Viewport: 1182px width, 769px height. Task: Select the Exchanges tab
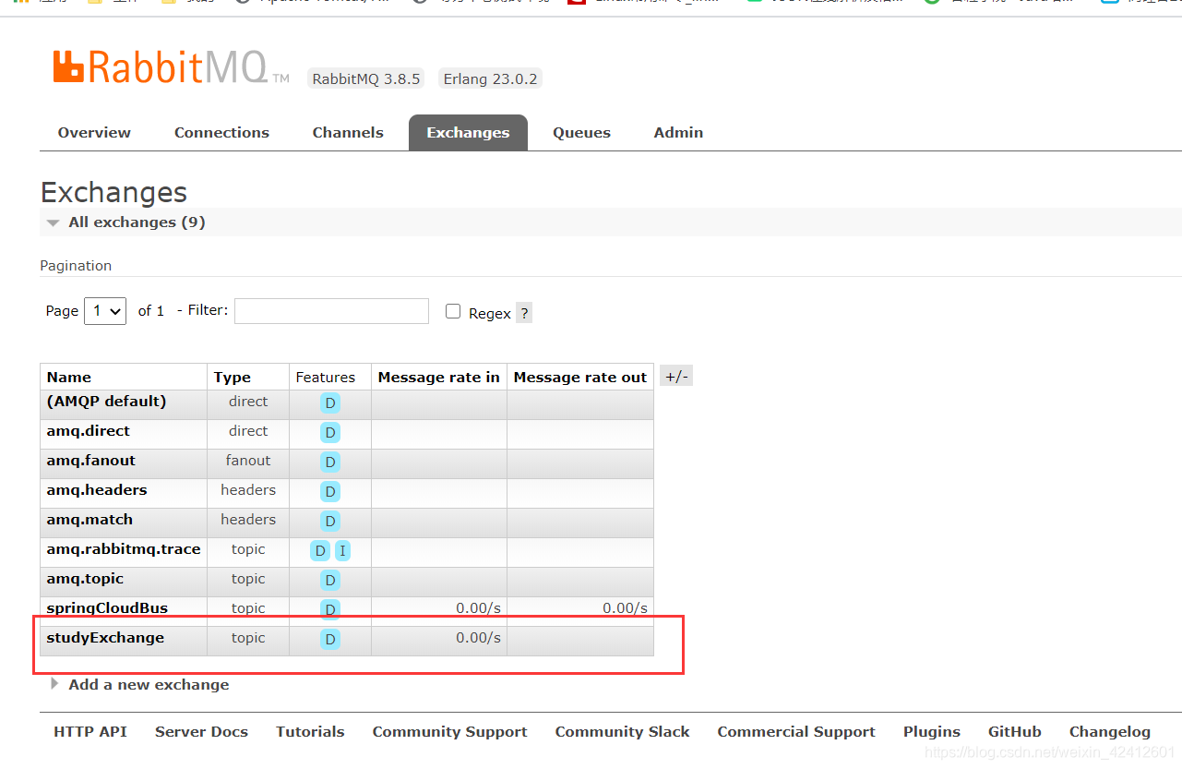[468, 133]
